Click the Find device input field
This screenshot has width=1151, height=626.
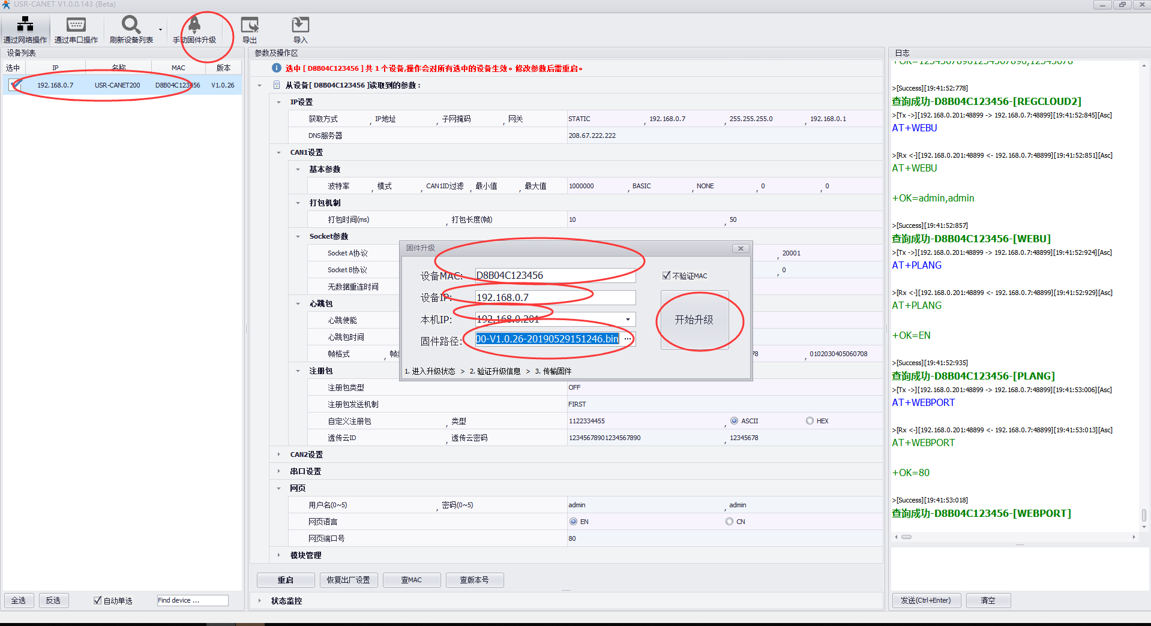pos(192,600)
